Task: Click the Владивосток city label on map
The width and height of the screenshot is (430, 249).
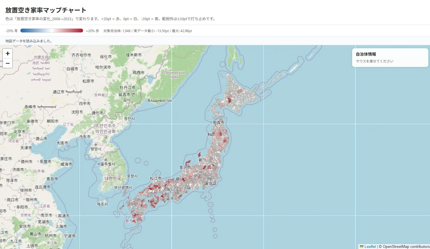Action: click(160, 101)
